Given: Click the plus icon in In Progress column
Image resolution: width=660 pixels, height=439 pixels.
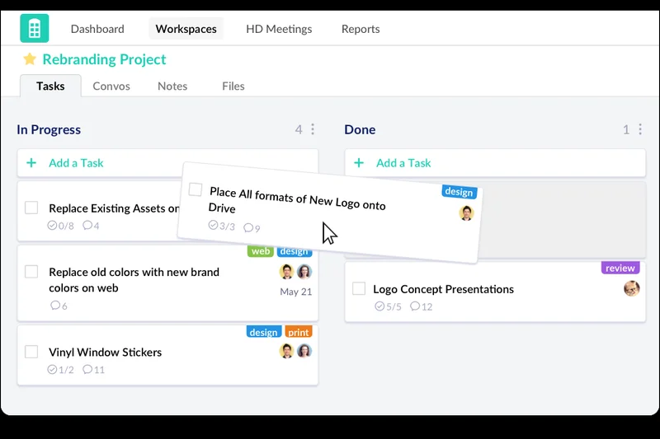Looking at the screenshot, I should point(31,163).
